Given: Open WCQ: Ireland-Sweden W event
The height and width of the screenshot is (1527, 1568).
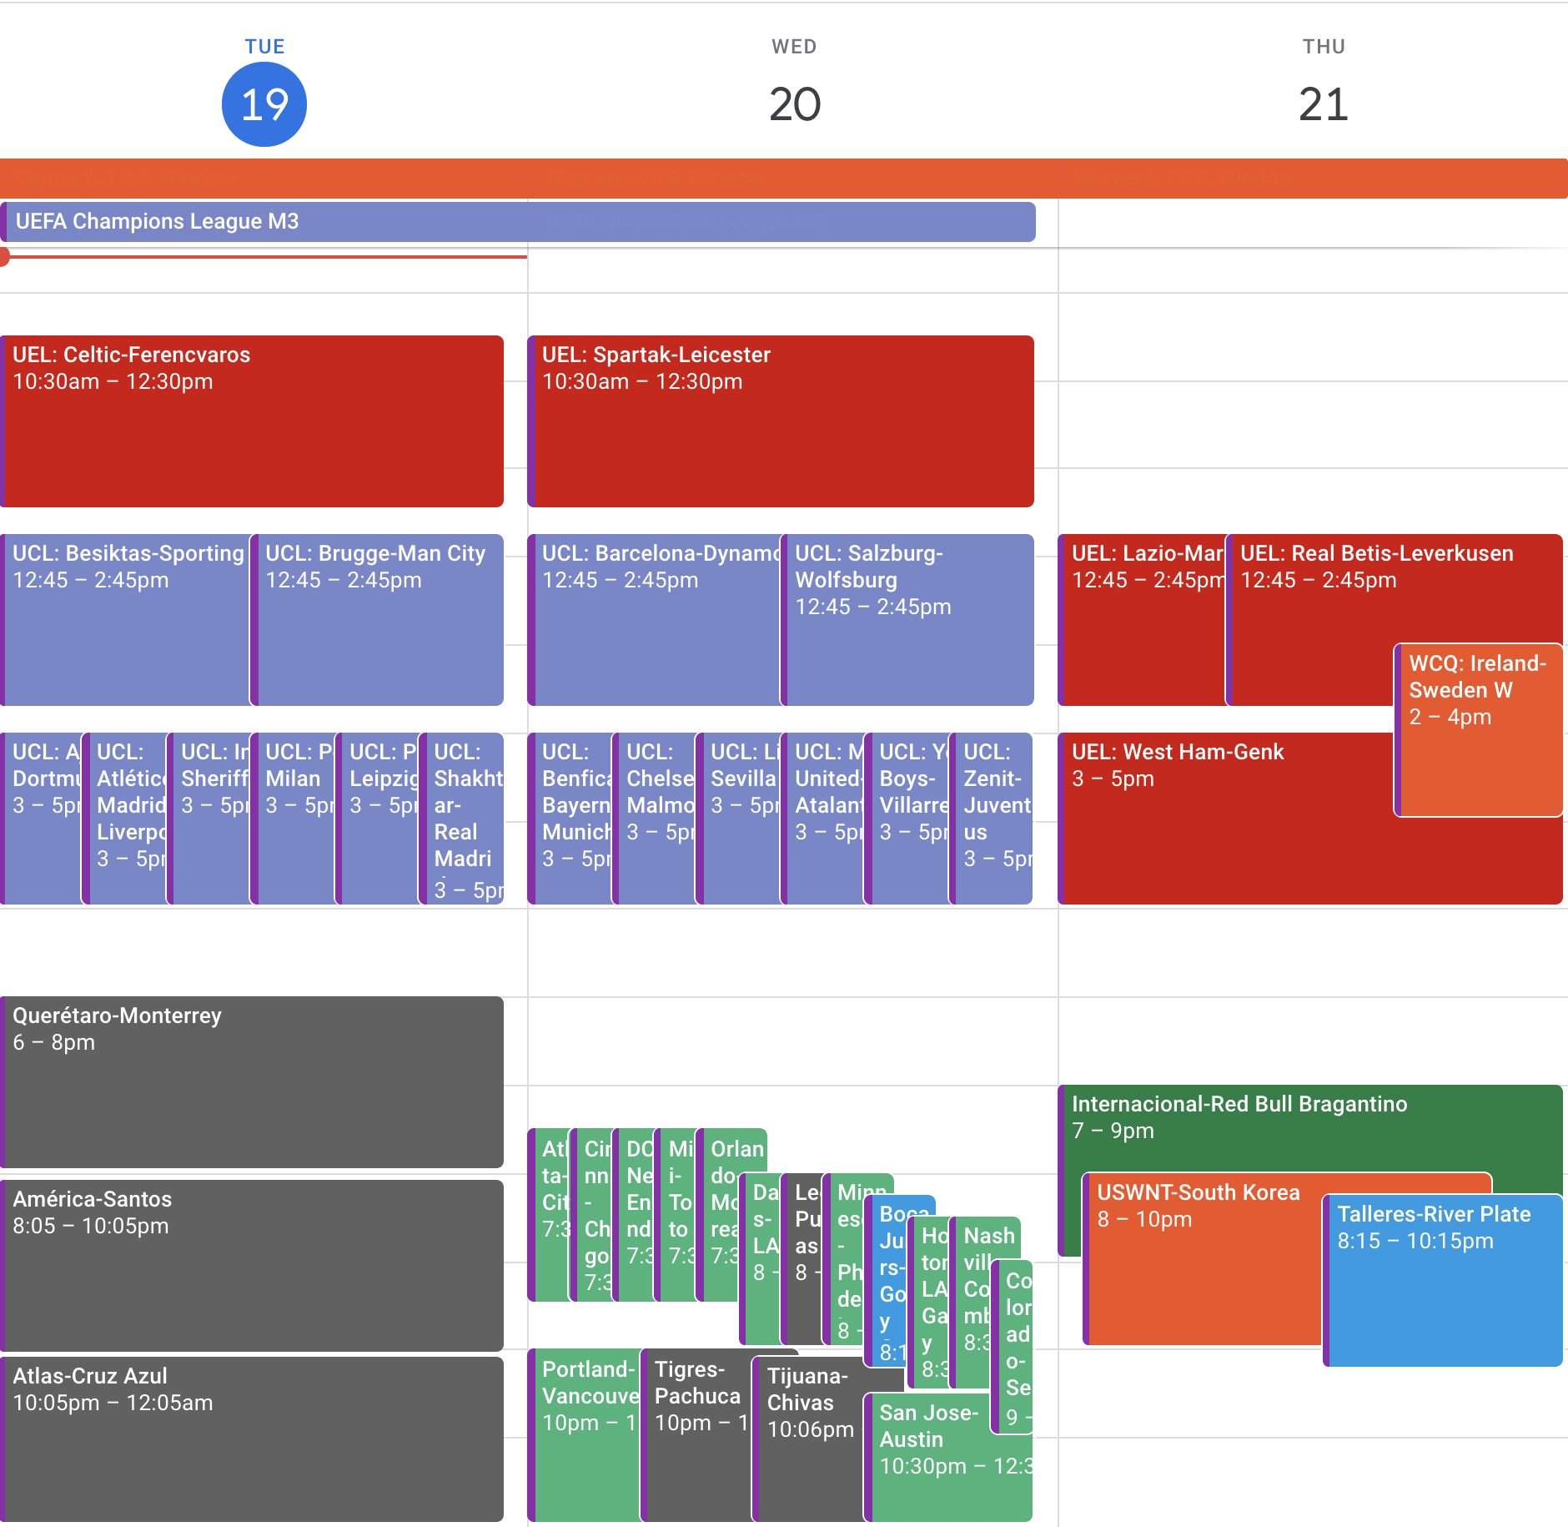Looking at the screenshot, I should click(1478, 729).
